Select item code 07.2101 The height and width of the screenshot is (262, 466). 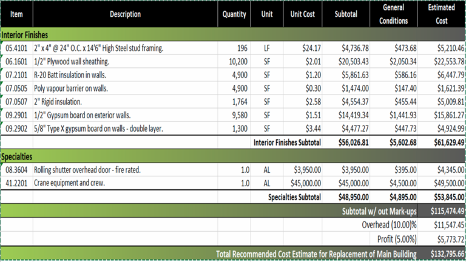[x=16, y=75]
